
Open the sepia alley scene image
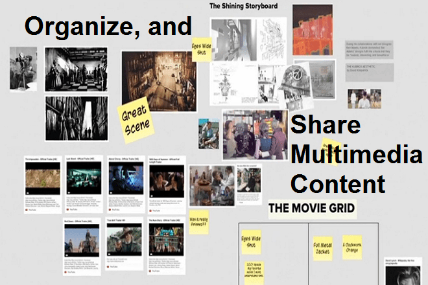159,81
